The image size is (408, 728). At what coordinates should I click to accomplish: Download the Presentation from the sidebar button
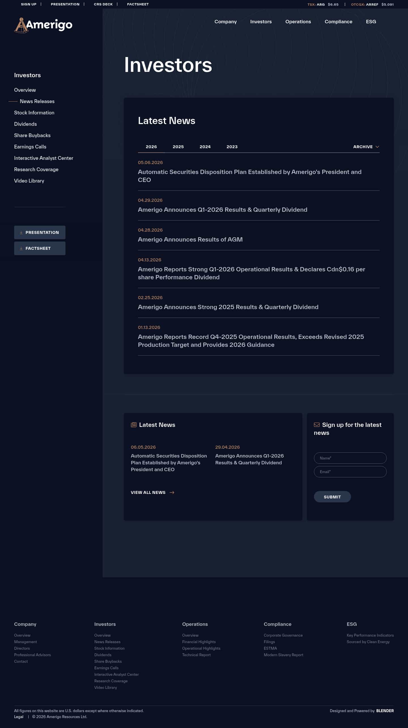point(40,232)
